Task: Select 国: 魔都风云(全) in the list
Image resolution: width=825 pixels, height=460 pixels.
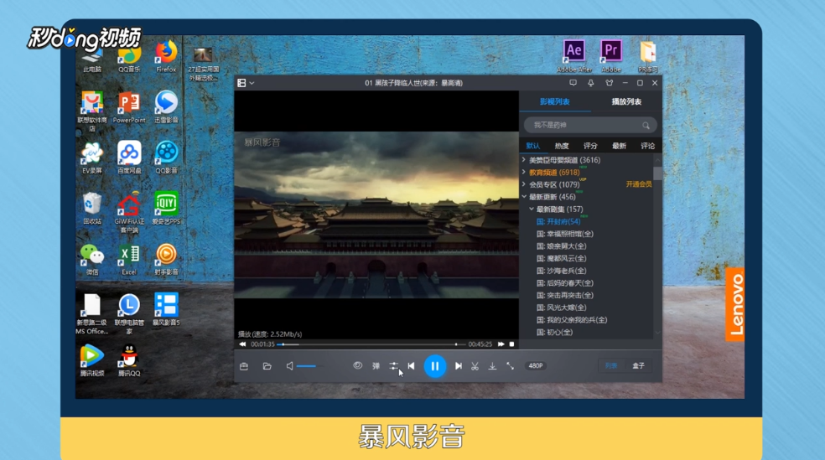Action: (x=561, y=259)
